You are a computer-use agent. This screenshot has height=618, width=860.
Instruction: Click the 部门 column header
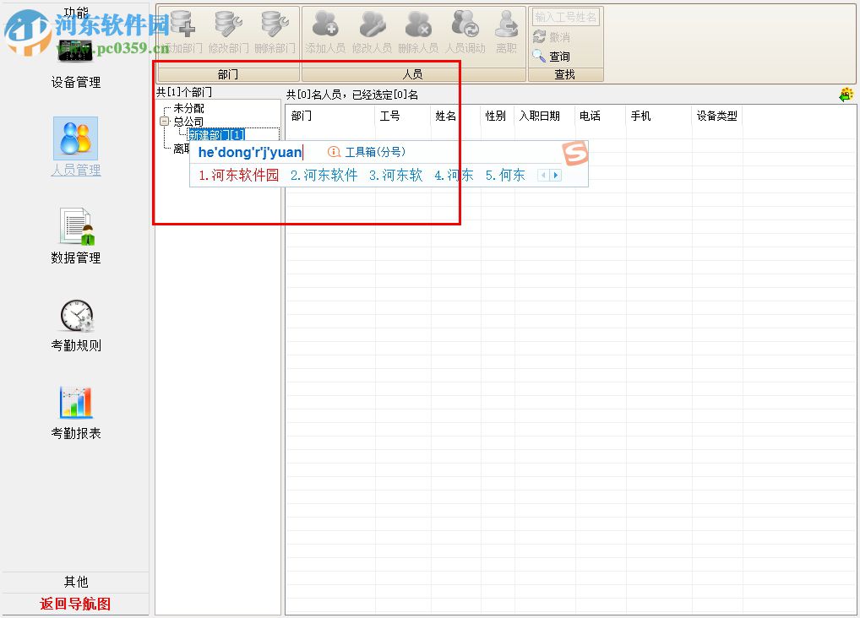pos(329,116)
